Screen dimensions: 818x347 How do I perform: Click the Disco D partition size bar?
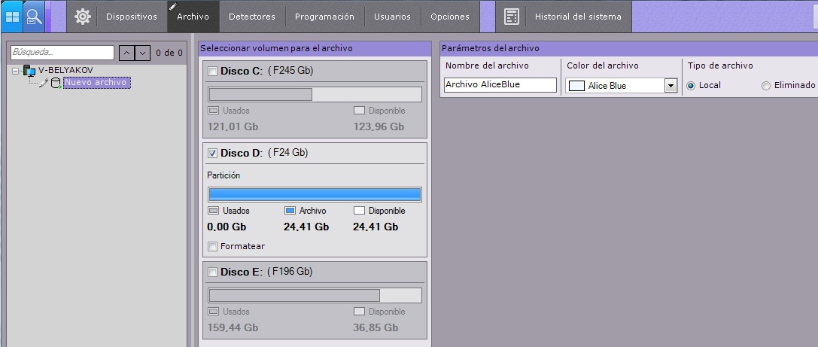[315, 194]
